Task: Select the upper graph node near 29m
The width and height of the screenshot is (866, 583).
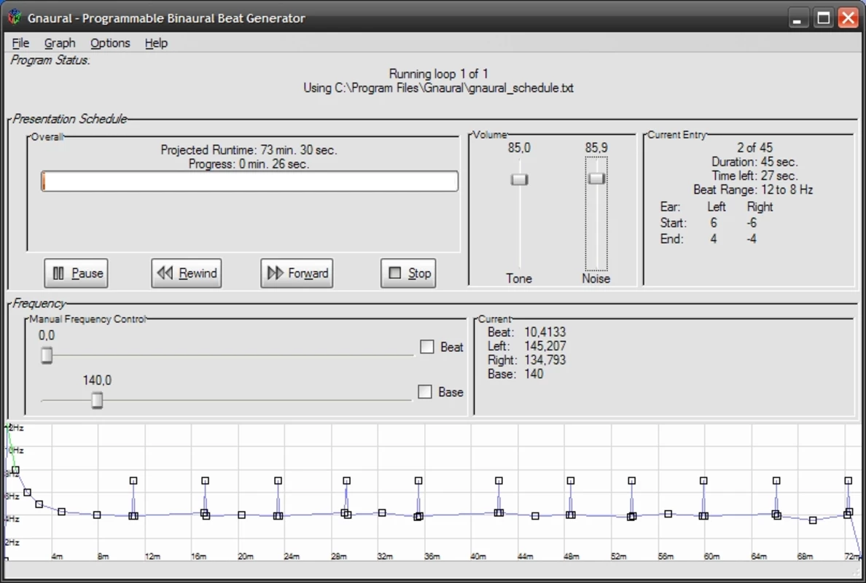Action: [x=346, y=481]
